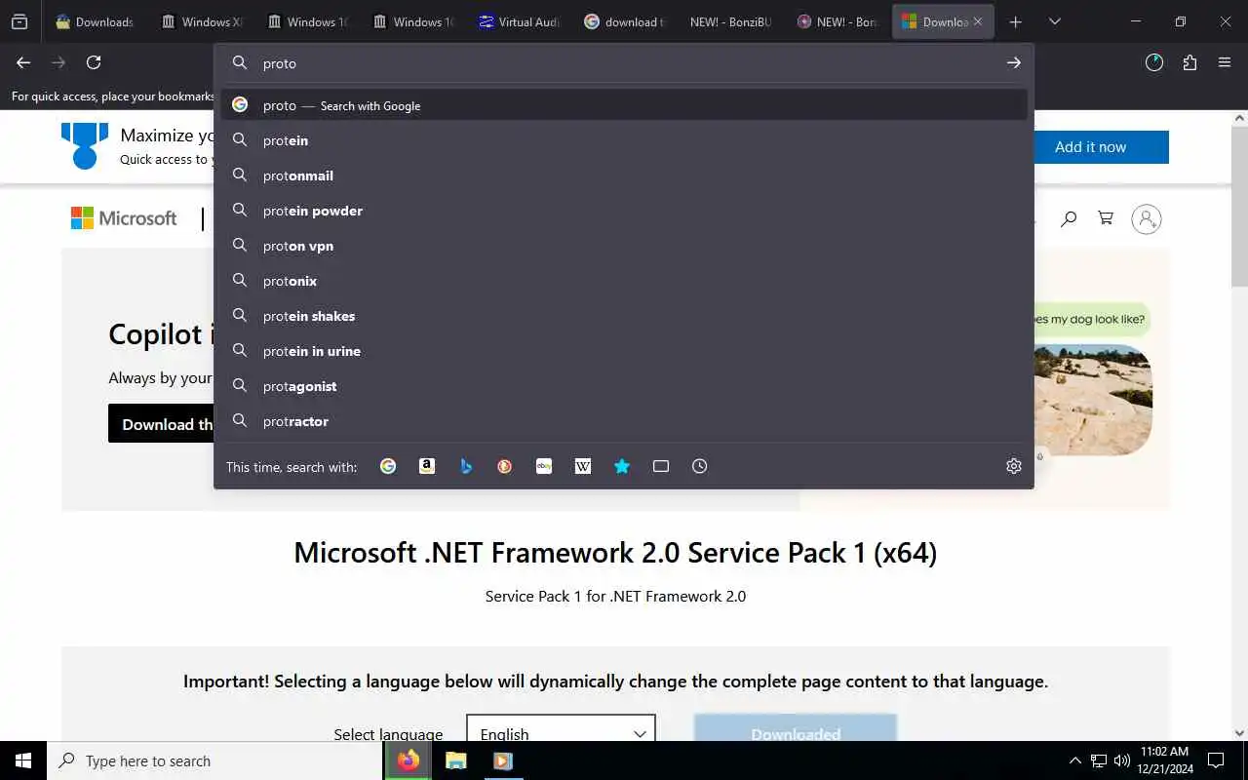
Task: Select 'proto — Search with Google' suggestion
Action: (624, 105)
